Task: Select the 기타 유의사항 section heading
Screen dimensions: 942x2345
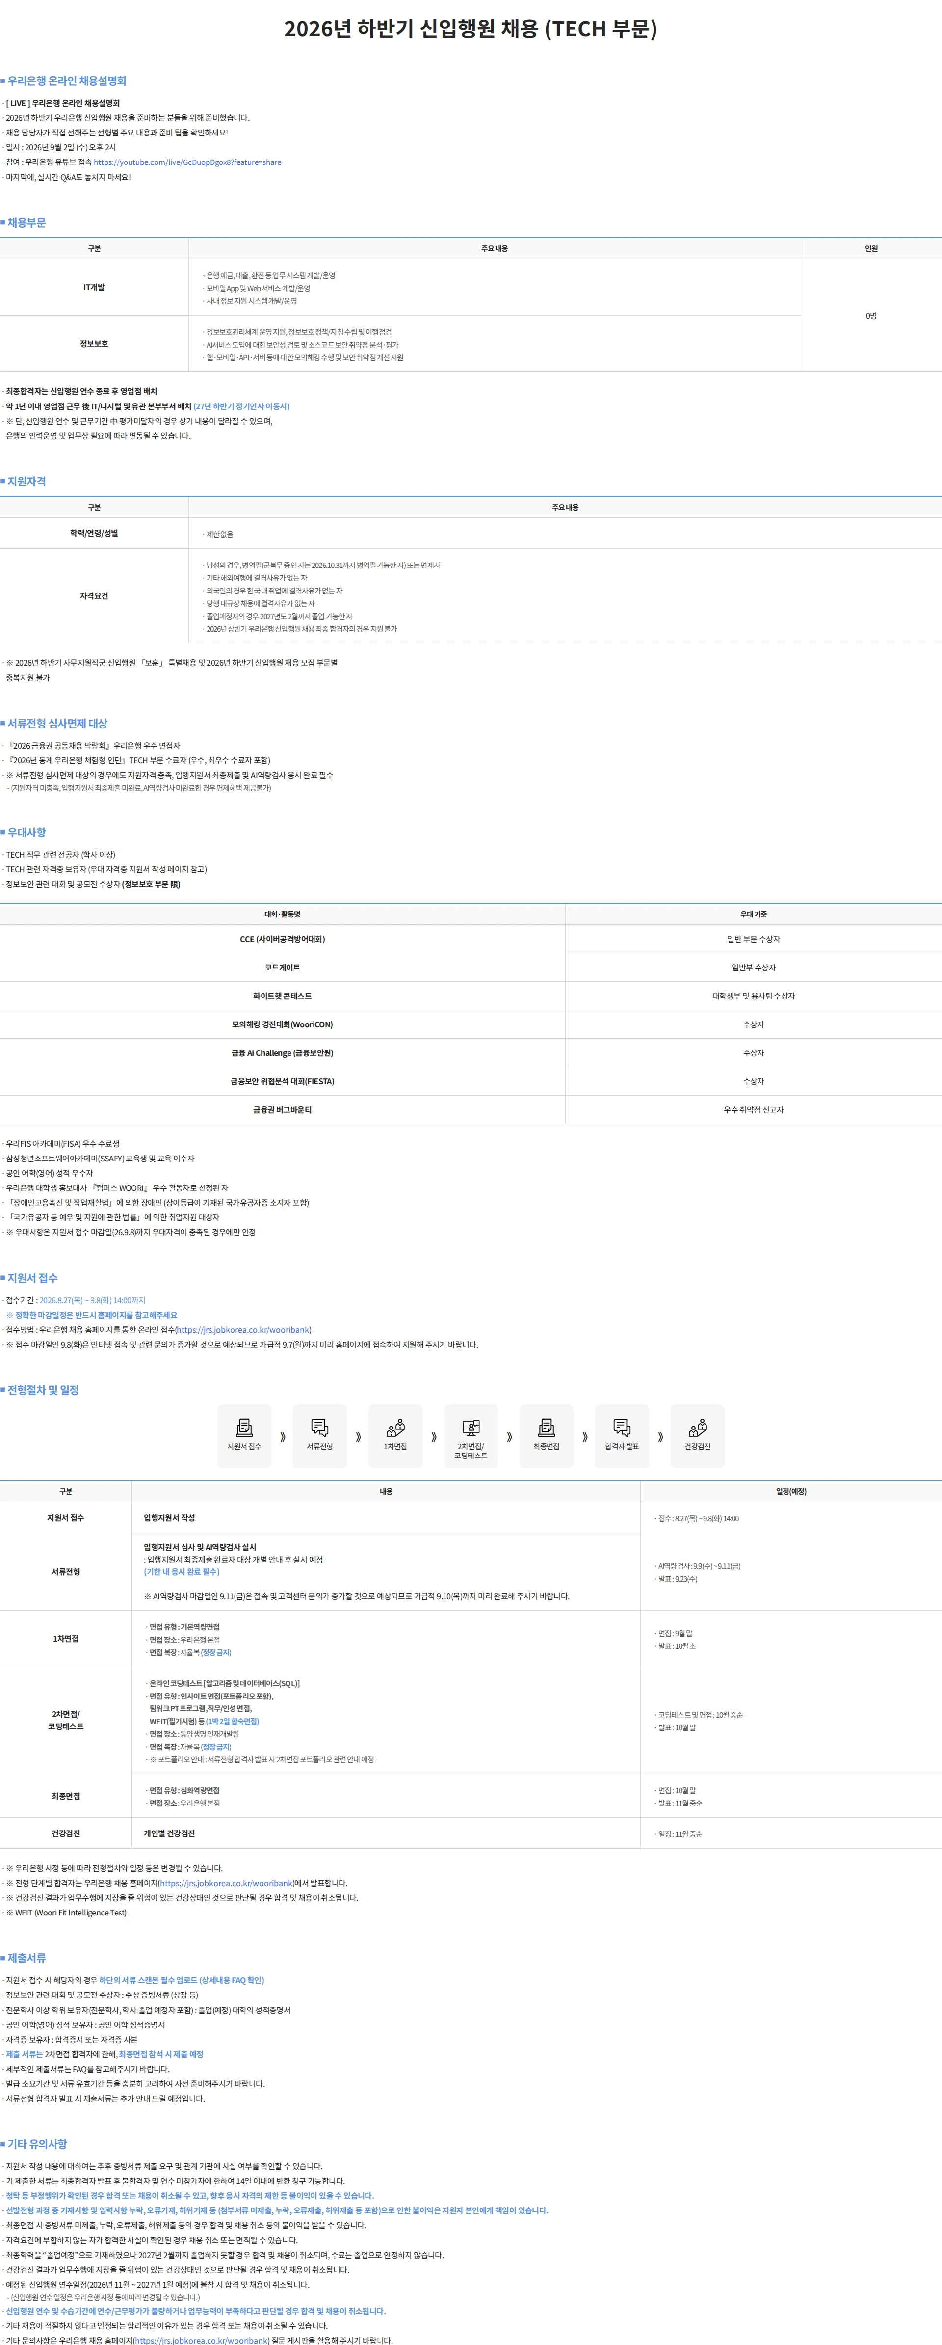Action: point(37,2144)
